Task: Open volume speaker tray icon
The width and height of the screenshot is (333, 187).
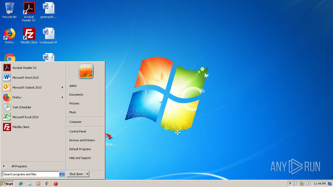Action: coord(308,184)
